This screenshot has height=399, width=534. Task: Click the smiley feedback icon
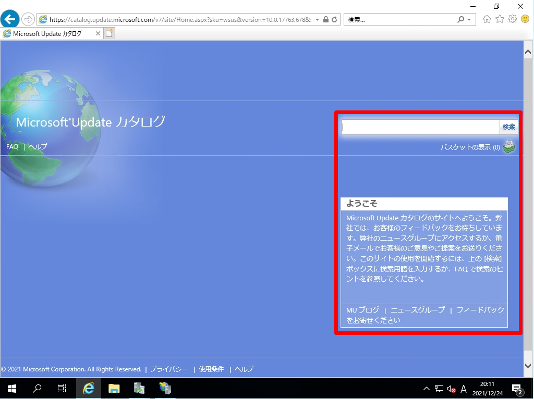click(x=525, y=19)
